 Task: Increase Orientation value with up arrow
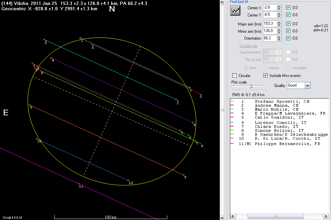(279, 37)
